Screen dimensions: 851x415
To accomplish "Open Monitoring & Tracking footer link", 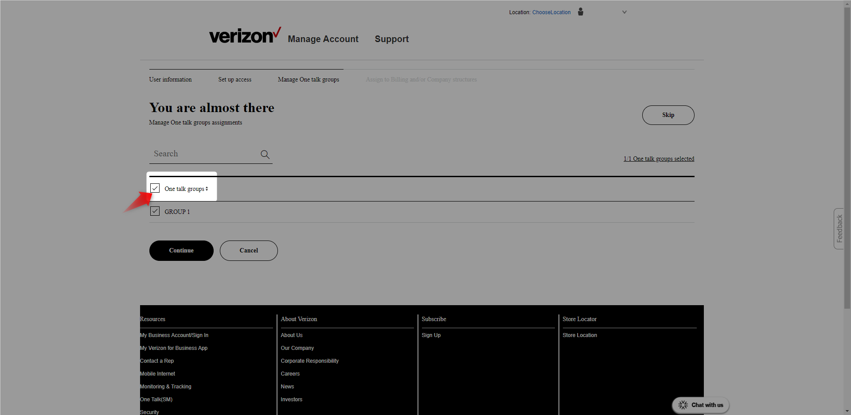I will pyautogui.click(x=166, y=387).
